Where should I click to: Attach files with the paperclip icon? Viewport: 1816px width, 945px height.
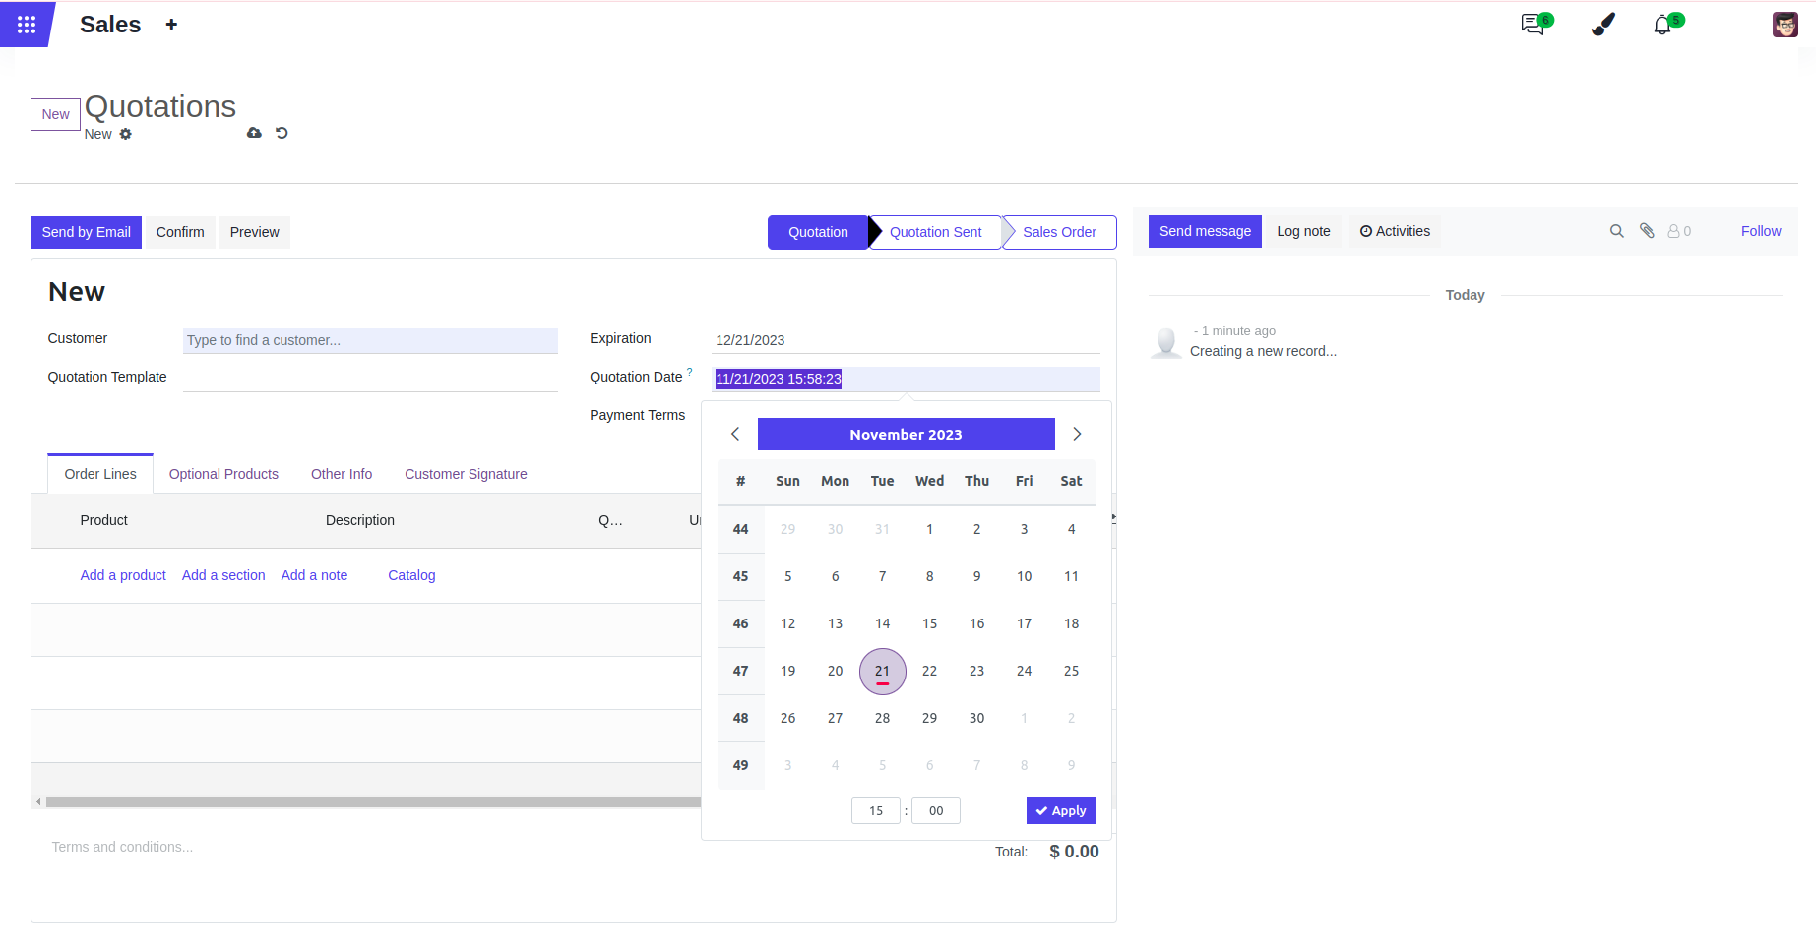tap(1647, 231)
